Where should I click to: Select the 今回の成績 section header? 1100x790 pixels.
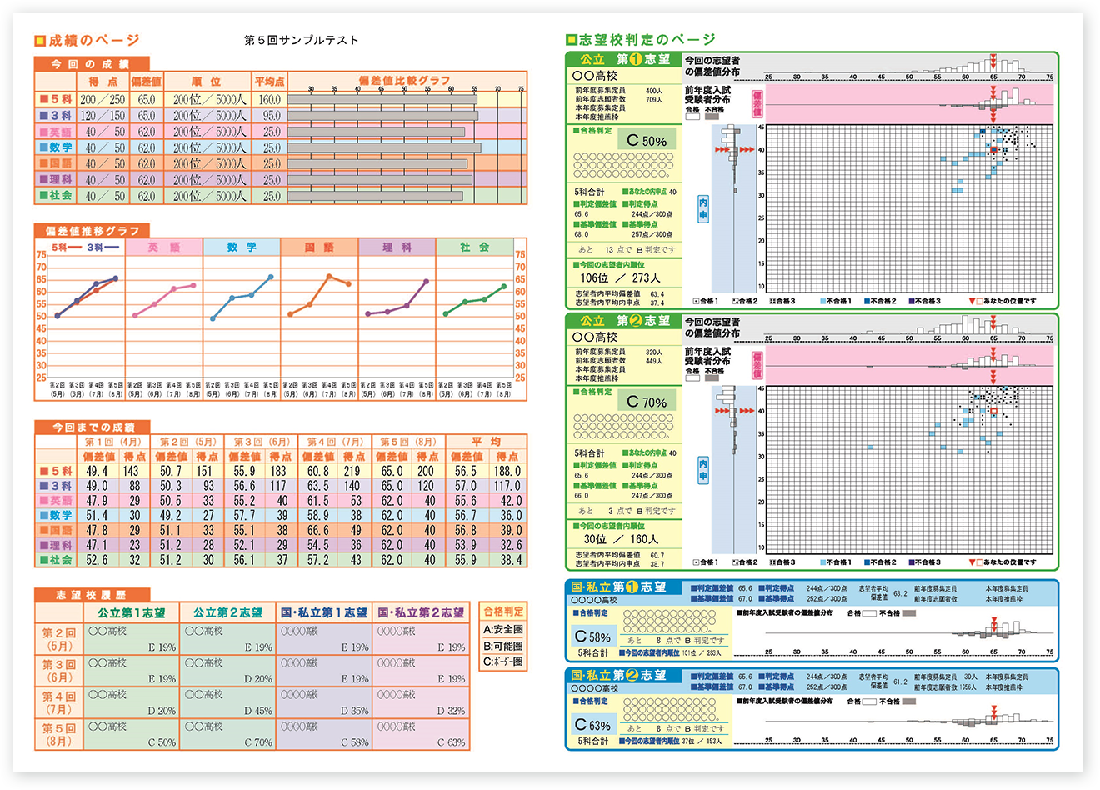pyautogui.click(x=92, y=63)
